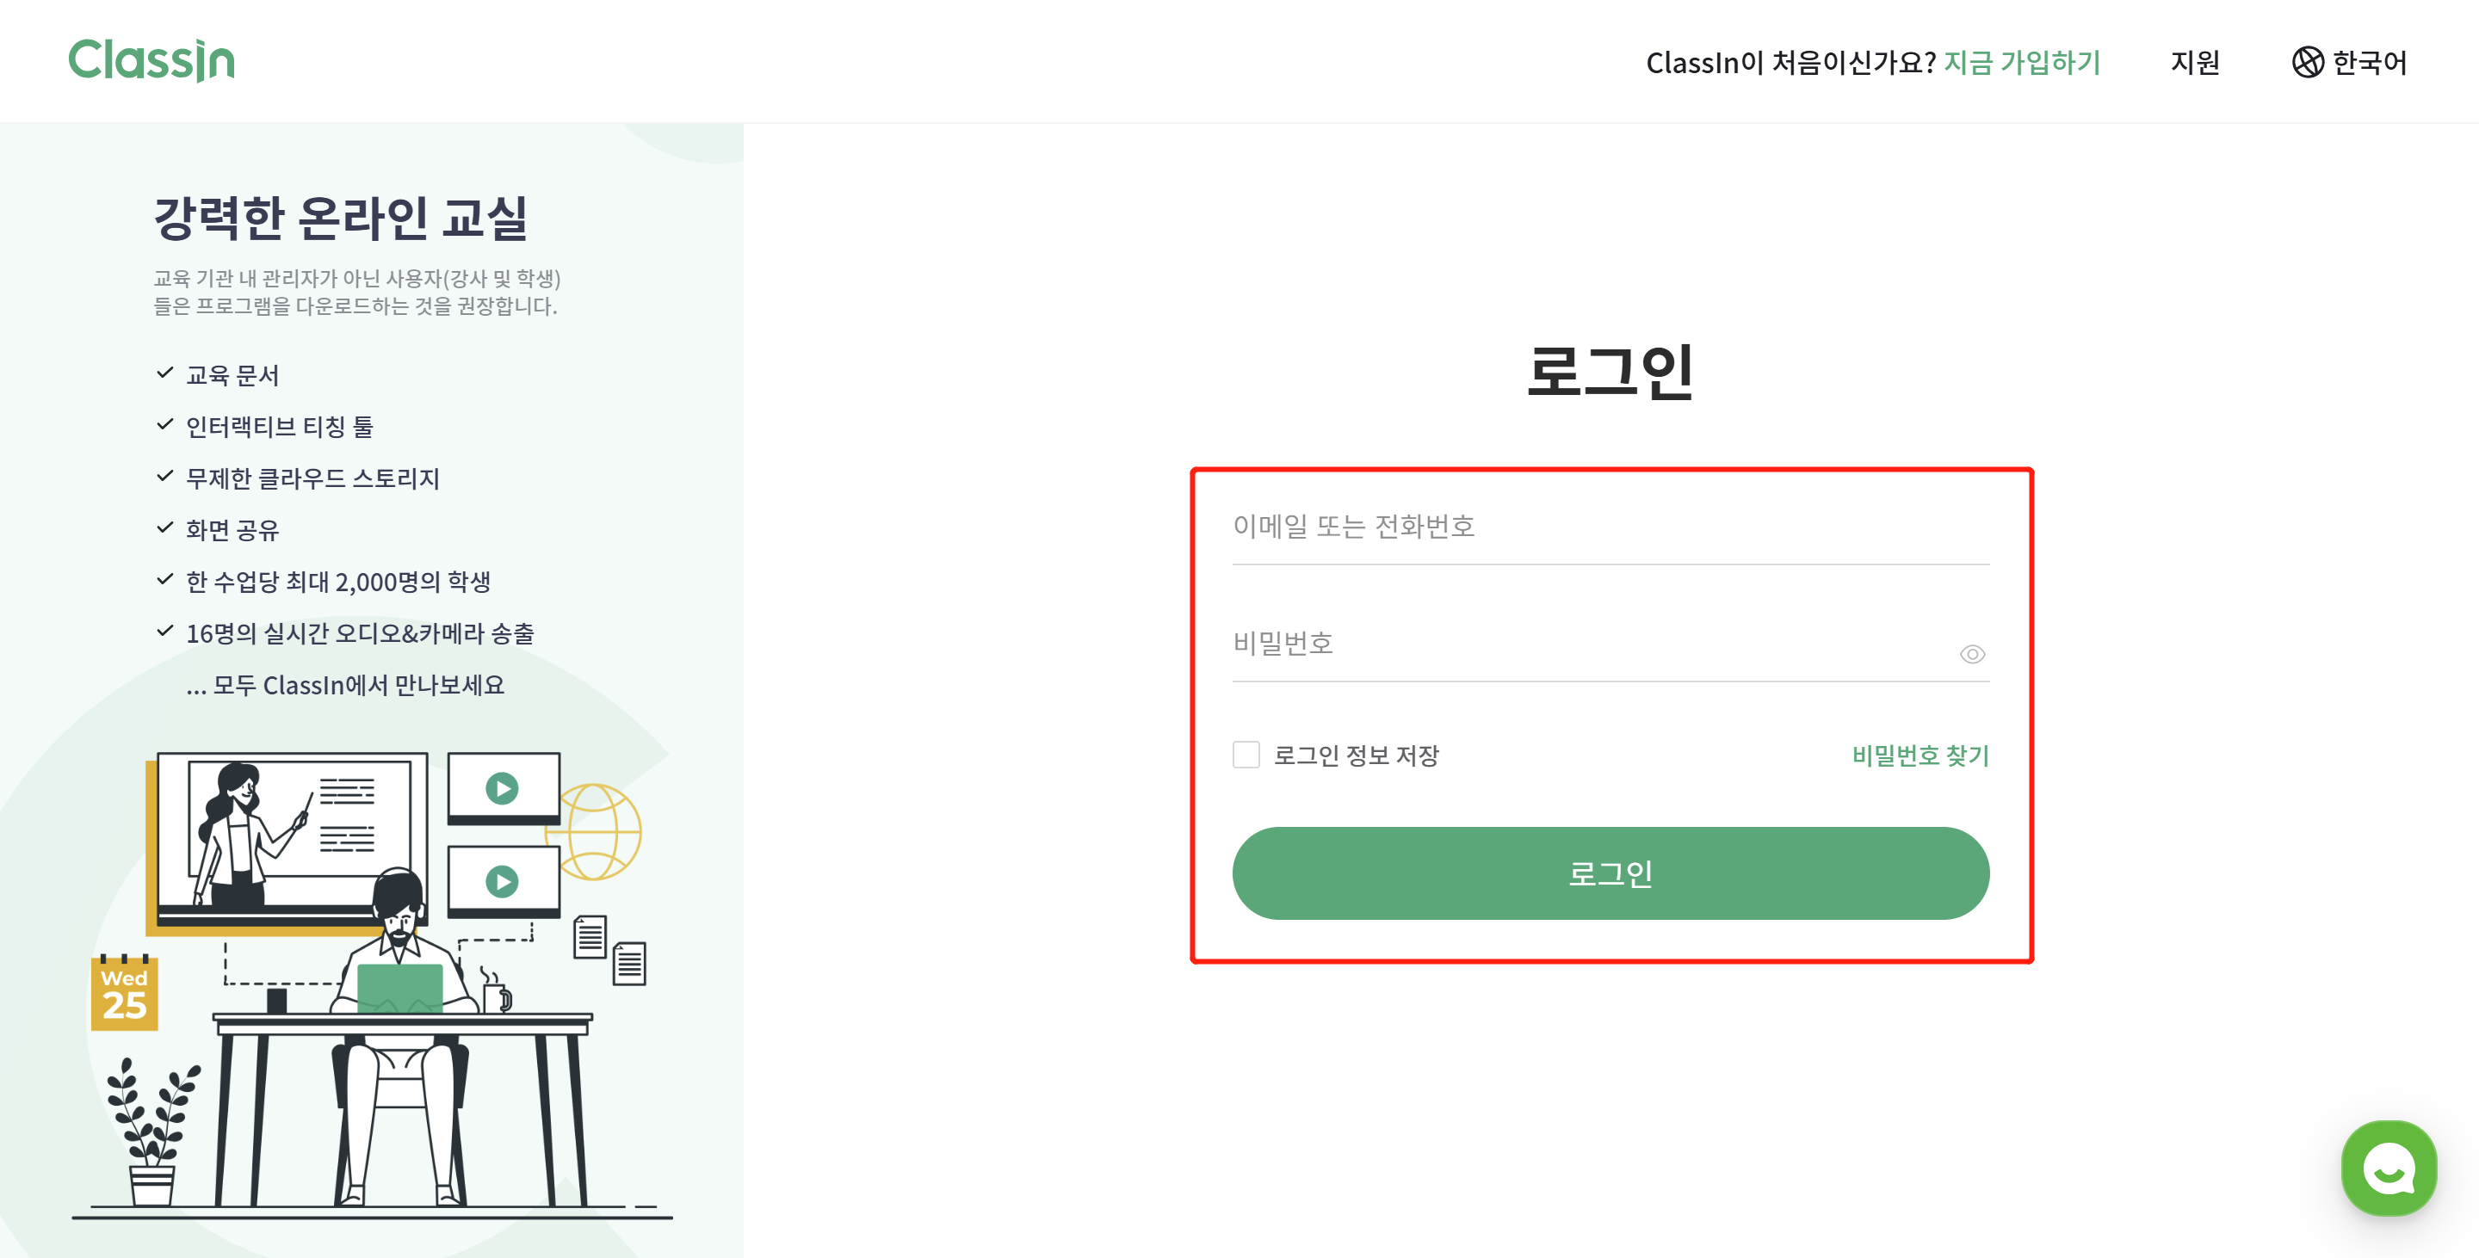The image size is (2479, 1258).
Task: Open the 한국어 language dropdown
Action: click(x=2349, y=63)
